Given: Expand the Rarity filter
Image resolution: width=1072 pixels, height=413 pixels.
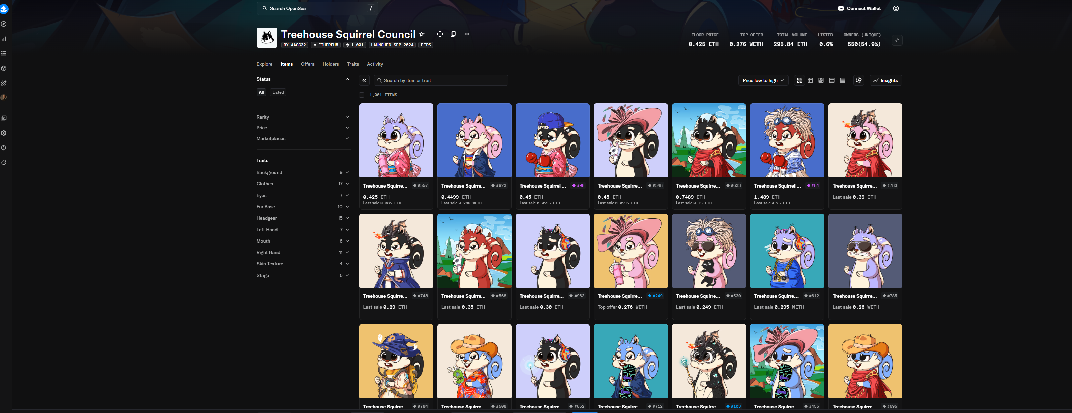Looking at the screenshot, I should pos(303,117).
